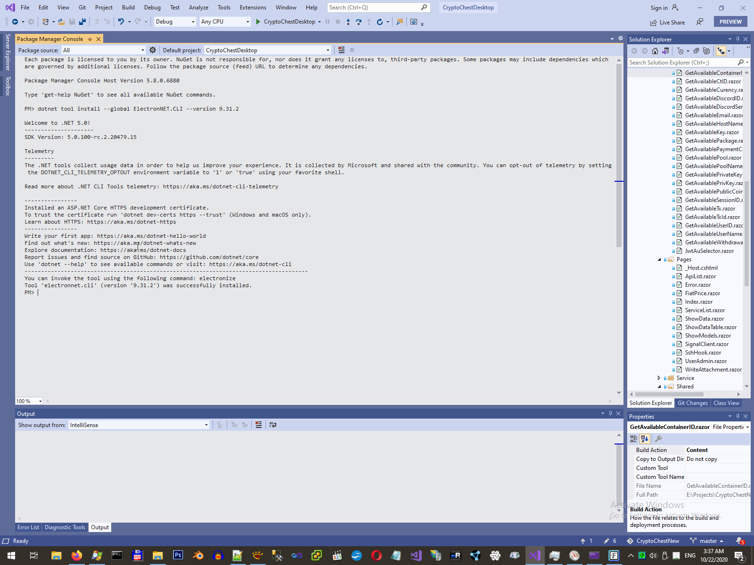Screen dimensions: 754x565
Task: Click the Pending Changes Filter clock icon
Action: point(680,51)
